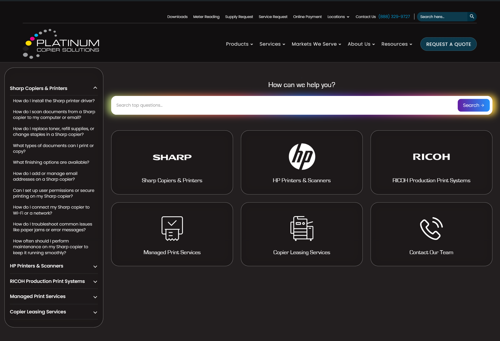Image resolution: width=500 pixels, height=341 pixels.
Task: Expand RICOH Production Print Systems sidebar section
Action: pos(95,282)
